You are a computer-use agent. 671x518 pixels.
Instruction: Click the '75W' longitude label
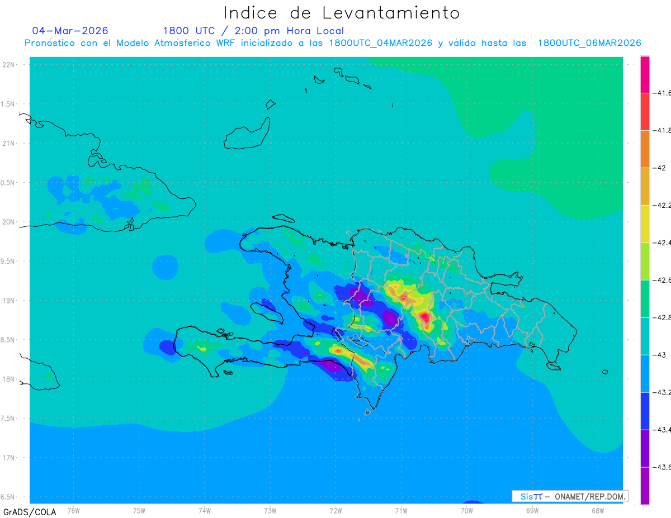point(139,510)
